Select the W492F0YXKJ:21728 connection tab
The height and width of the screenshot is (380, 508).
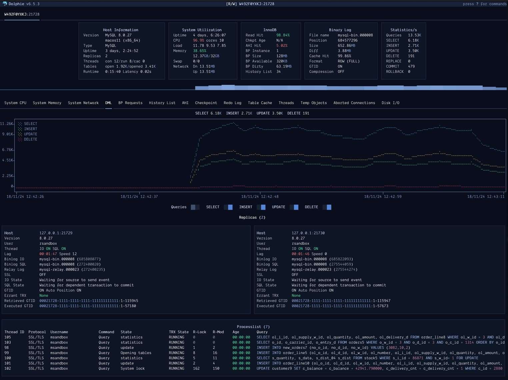pyautogui.click(x=21, y=14)
